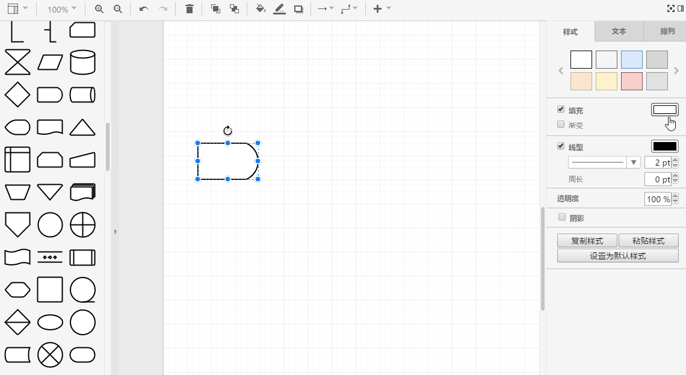Uncheck the 填充 fill checkbox
686x375 pixels.
click(x=561, y=110)
